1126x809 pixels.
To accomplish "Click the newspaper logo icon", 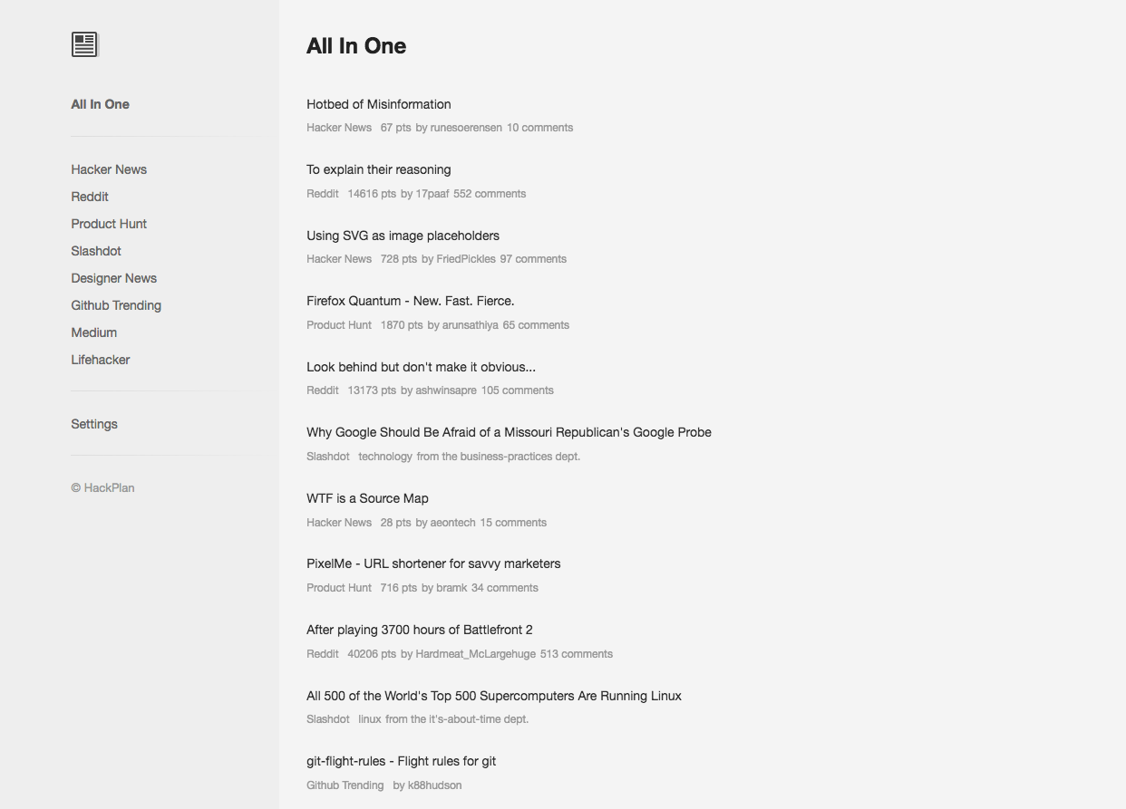I will tap(83, 43).
